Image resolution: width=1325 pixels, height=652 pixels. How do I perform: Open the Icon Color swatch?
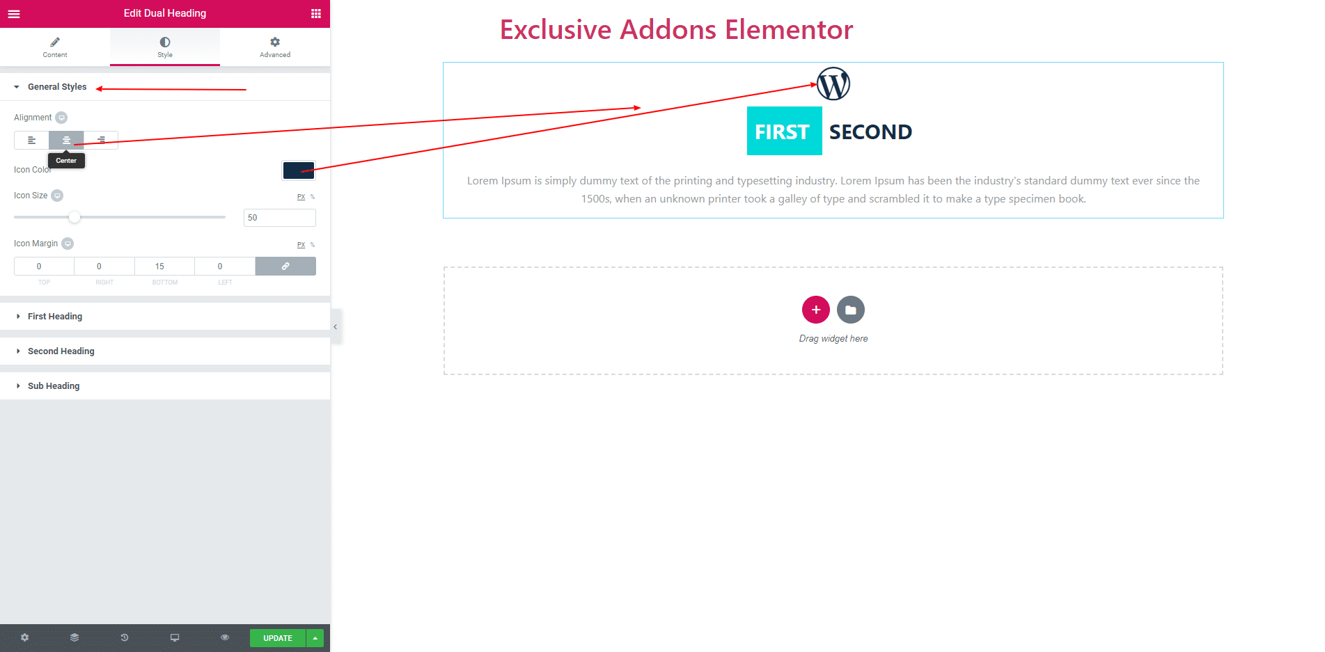299,170
